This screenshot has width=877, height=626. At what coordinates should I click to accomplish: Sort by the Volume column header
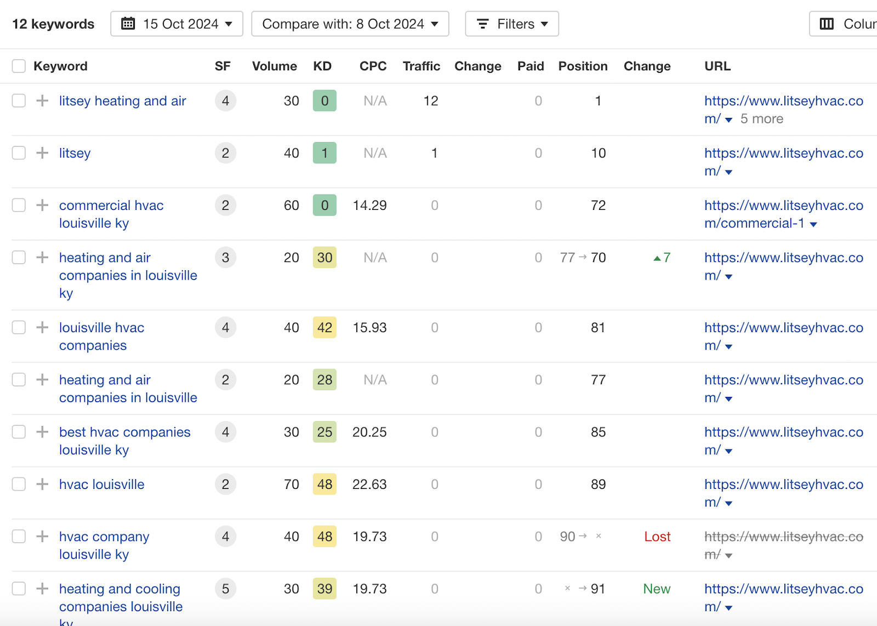274,66
